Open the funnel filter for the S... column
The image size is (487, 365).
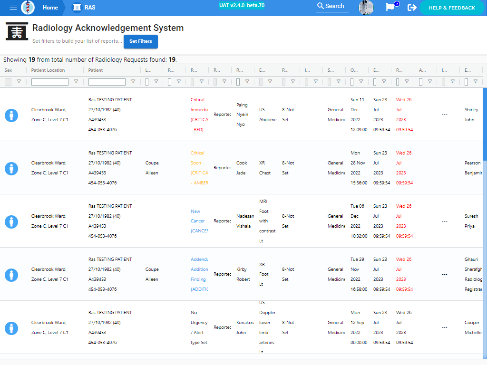[339, 81]
